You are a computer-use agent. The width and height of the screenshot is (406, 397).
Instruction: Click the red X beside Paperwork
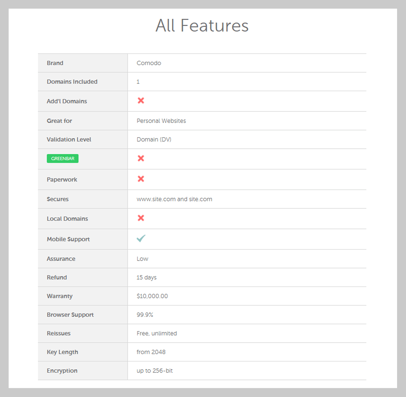coord(141,179)
